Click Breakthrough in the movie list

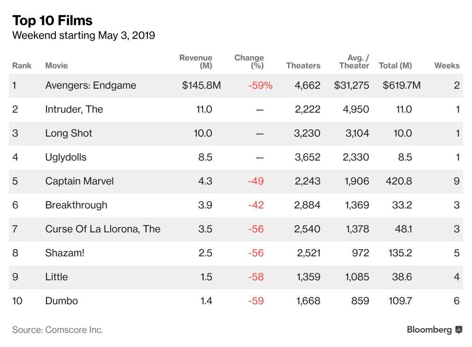pyautogui.click(x=76, y=205)
